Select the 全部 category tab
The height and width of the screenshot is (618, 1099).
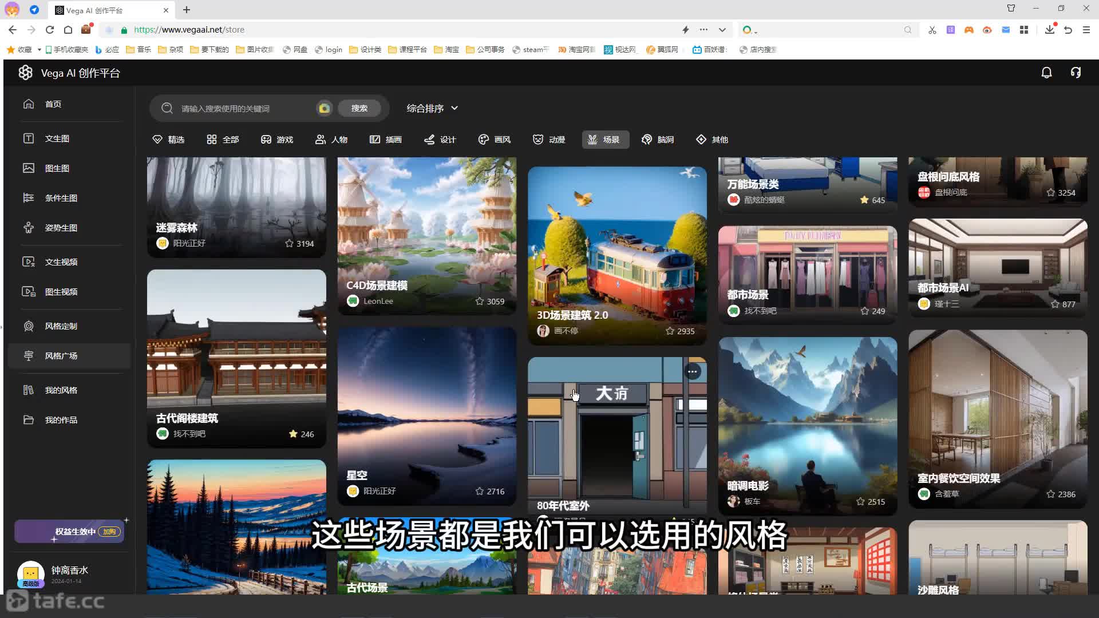[x=223, y=140]
